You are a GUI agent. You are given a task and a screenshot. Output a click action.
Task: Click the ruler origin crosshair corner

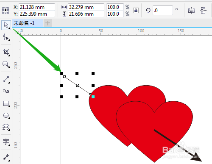(17, 32)
